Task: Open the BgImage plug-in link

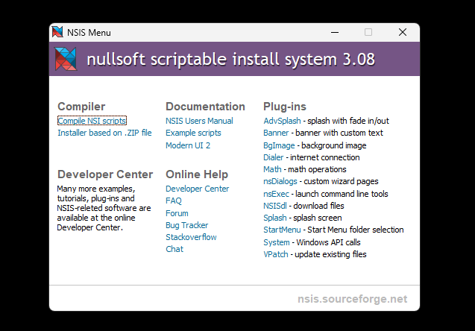Action: (279, 145)
